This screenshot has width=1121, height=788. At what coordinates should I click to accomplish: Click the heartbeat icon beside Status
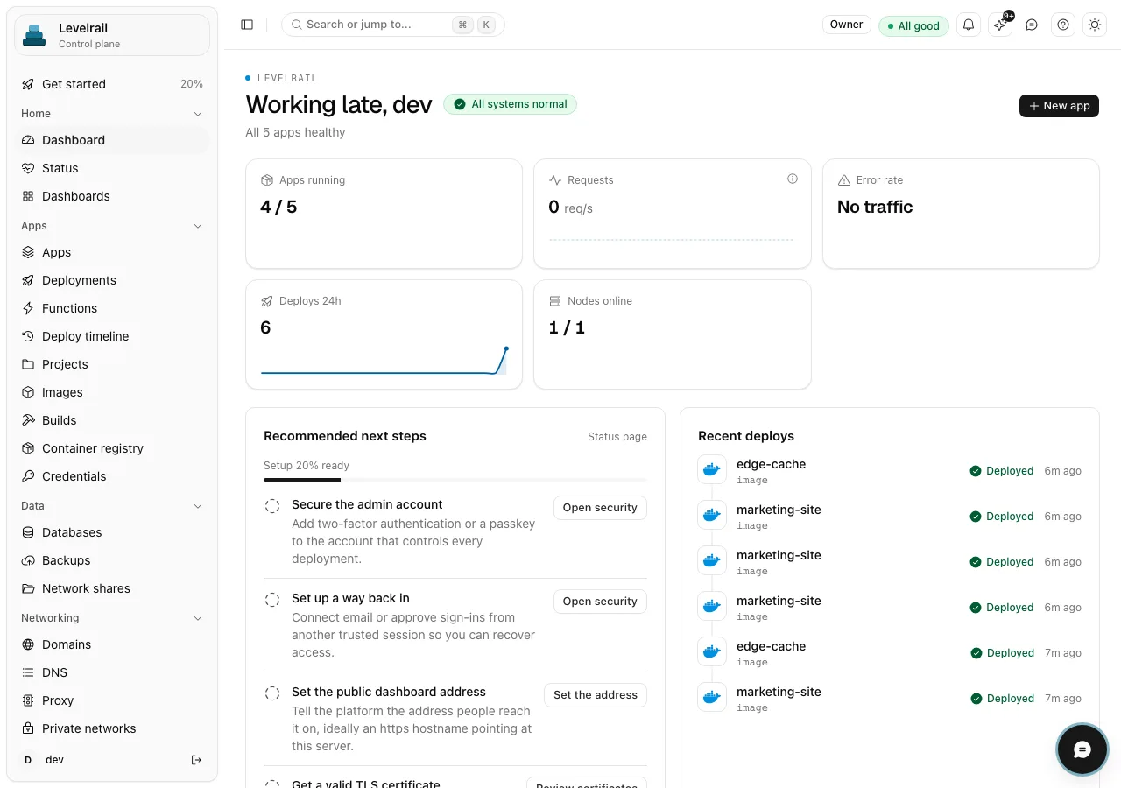[x=28, y=168]
